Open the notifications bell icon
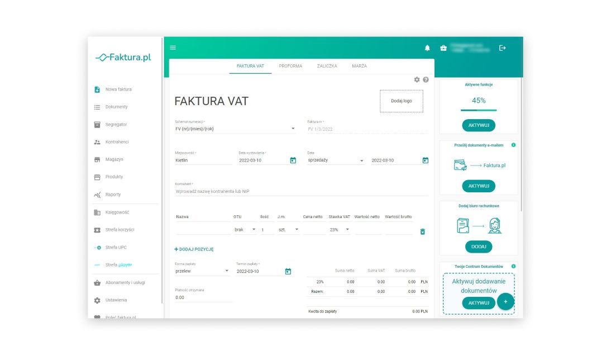611x355 pixels. click(427, 48)
